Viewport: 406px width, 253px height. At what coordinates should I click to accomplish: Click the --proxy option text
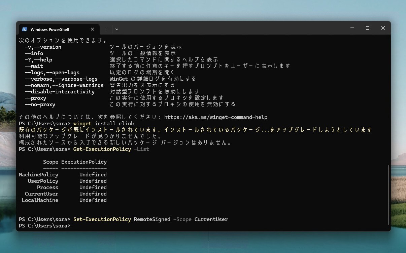[35, 98]
